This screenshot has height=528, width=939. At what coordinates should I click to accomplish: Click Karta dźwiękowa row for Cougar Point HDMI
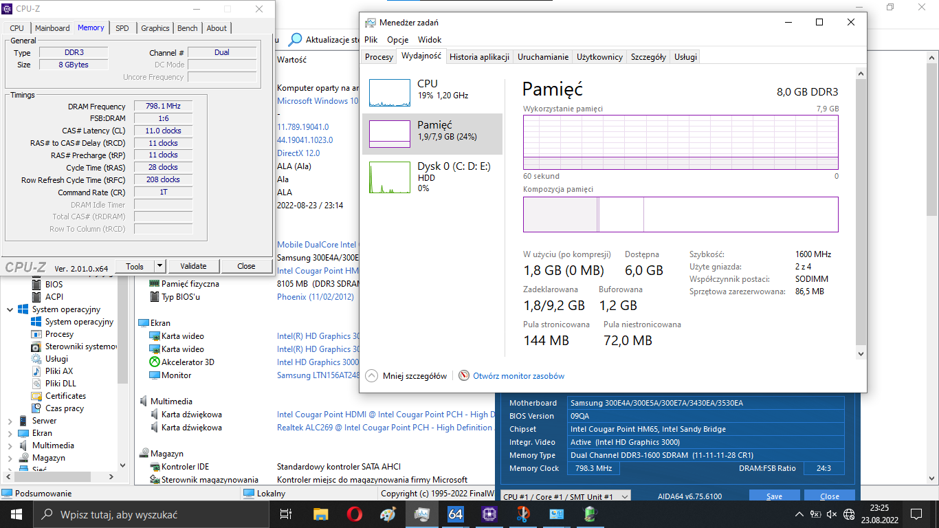coord(186,415)
